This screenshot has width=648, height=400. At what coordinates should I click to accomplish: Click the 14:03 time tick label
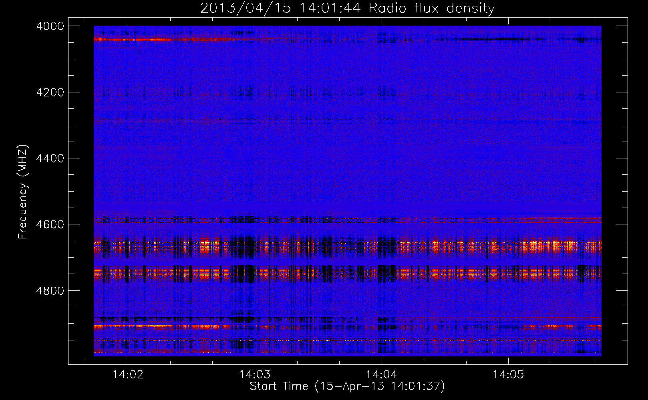pos(255,374)
